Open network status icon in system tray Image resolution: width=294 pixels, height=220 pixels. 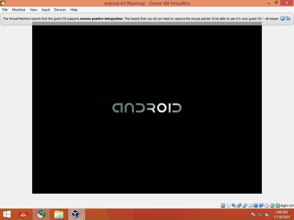click(260, 214)
